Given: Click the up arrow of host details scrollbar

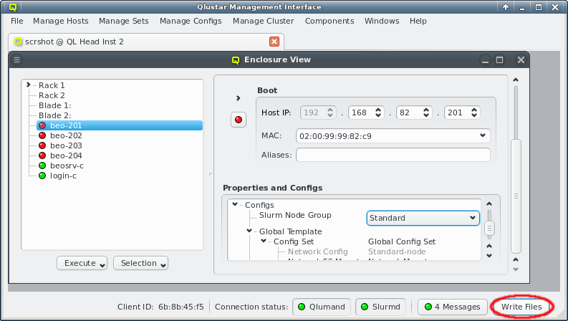Looking at the screenshot, I should [x=516, y=80].
